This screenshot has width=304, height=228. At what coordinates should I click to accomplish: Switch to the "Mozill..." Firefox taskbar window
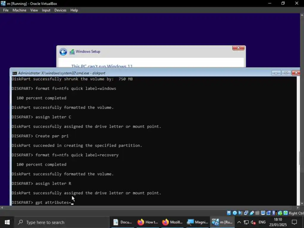172,222
